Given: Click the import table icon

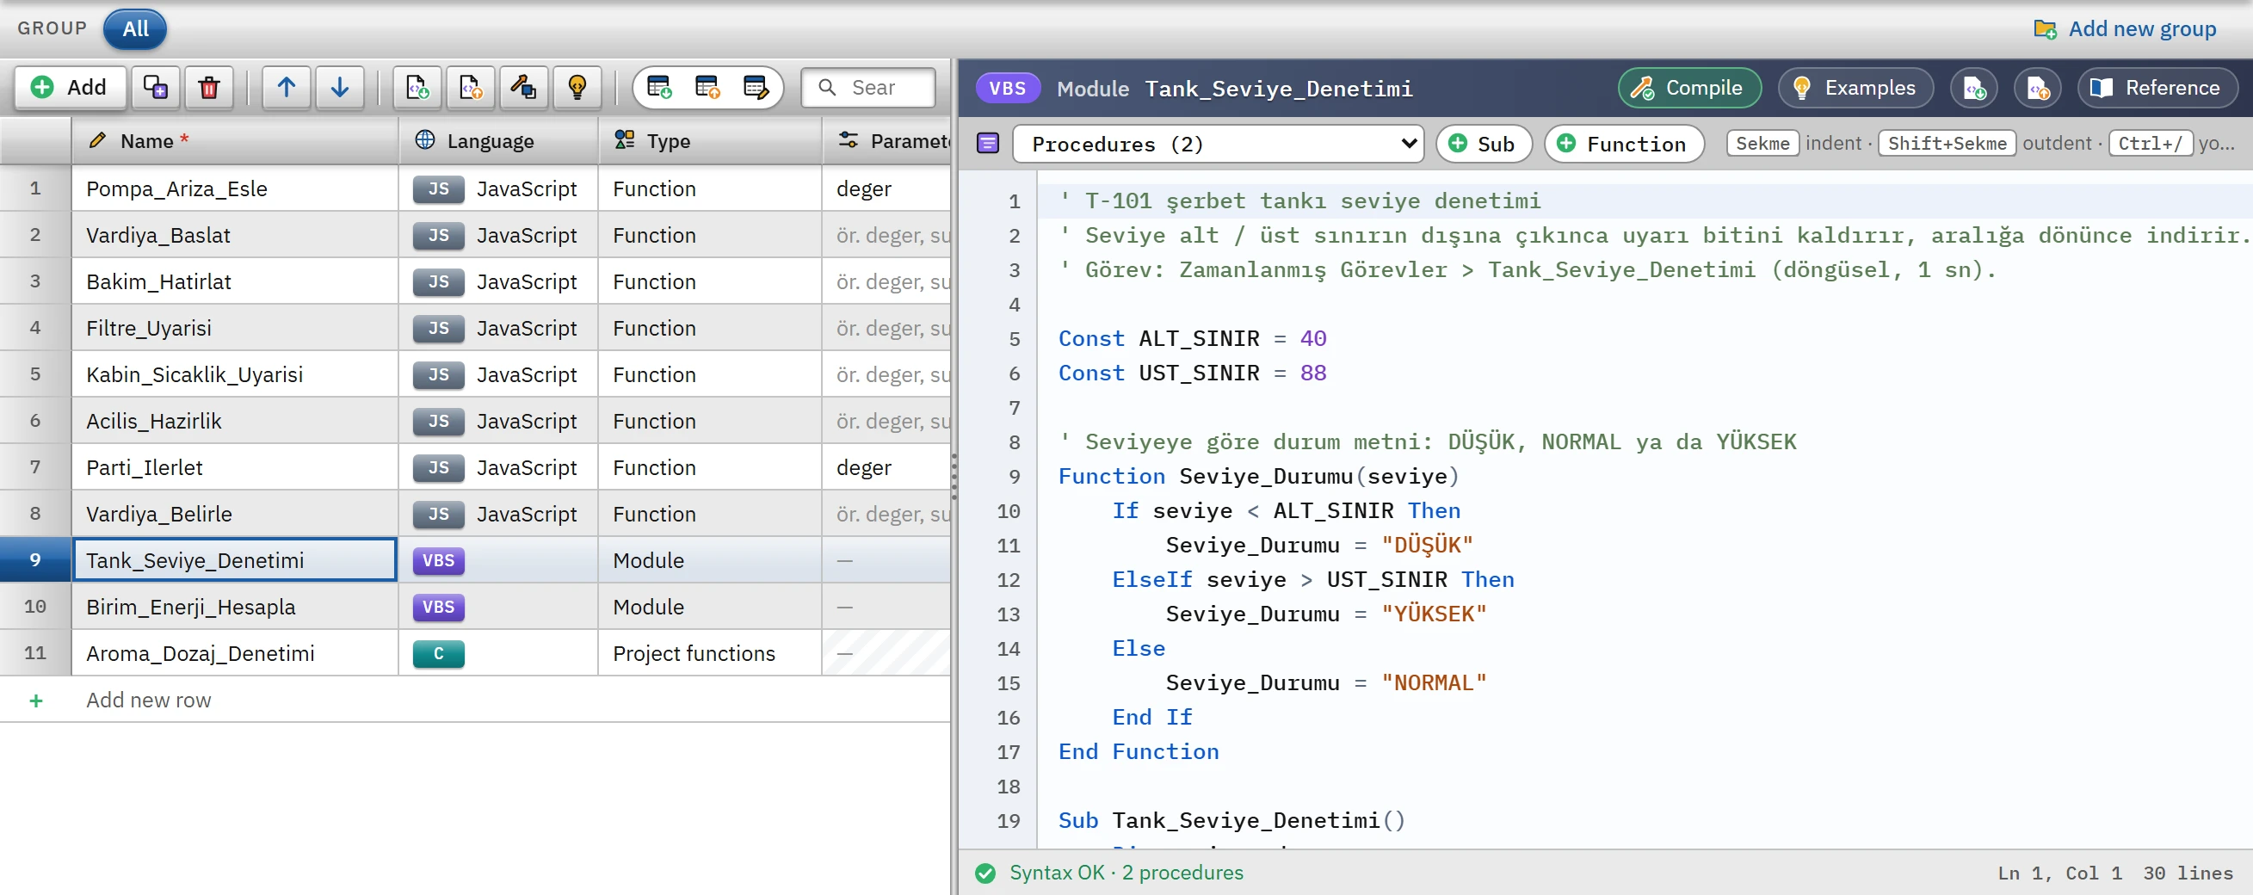Looking at the screenshot, I should click(x=658, y=88).
